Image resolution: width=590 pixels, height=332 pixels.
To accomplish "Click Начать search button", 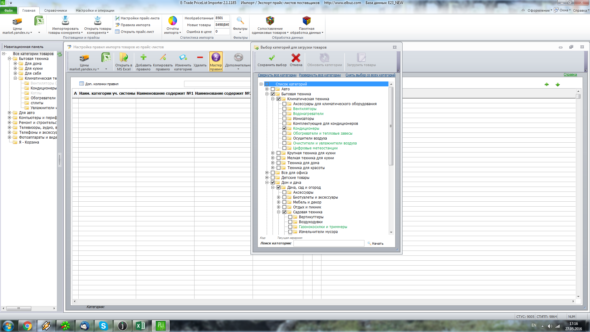I will [376, 243].
